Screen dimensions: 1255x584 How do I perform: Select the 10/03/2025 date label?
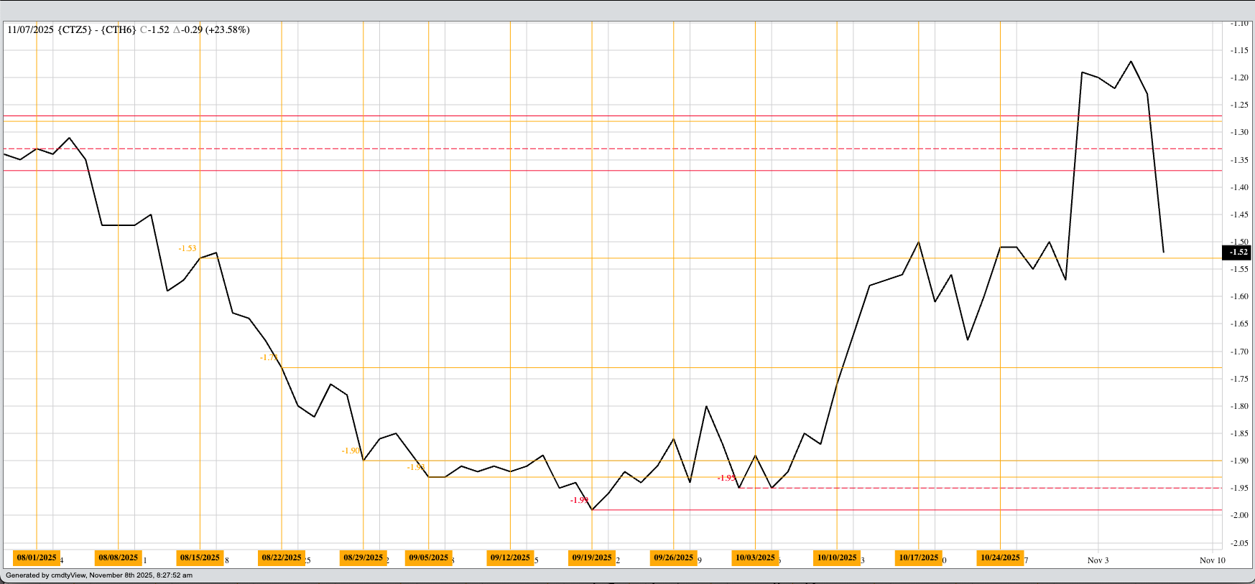pyautogui.click(x=755, y=557)
